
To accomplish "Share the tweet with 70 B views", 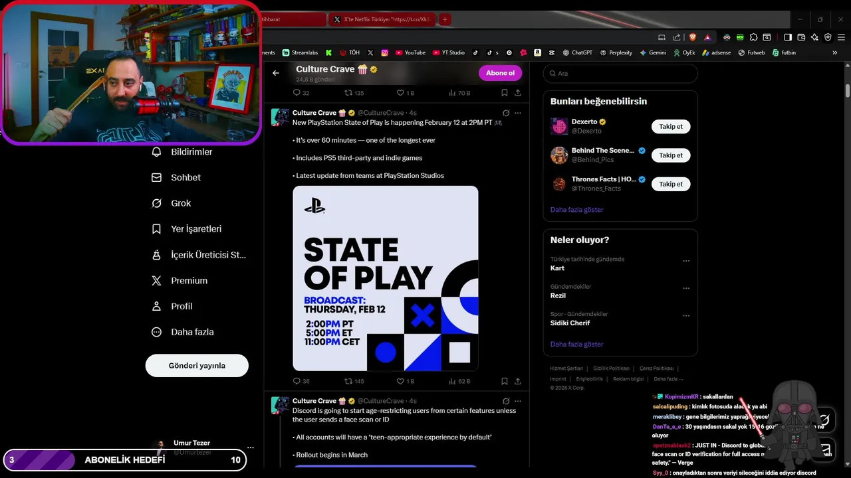I will pyautogui.click(x=518, y=93).
